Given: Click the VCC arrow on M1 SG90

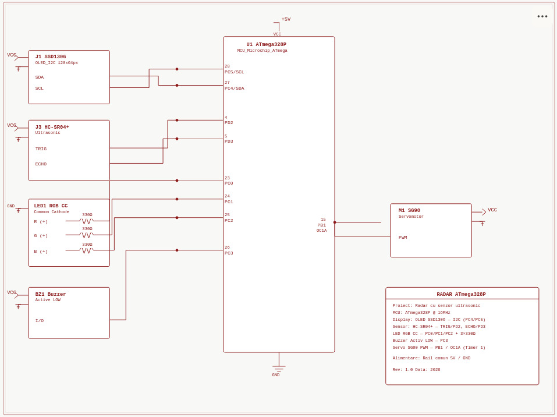Looking at the screenshot, I should pos(484,211).
